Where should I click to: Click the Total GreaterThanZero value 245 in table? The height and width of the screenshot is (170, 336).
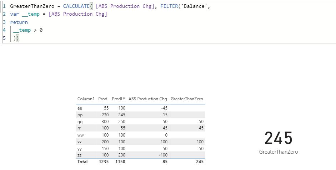point(200,162)
